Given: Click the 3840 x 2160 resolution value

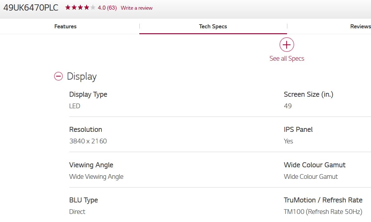Looking at the screenshot, I should (x=88, y=141).
